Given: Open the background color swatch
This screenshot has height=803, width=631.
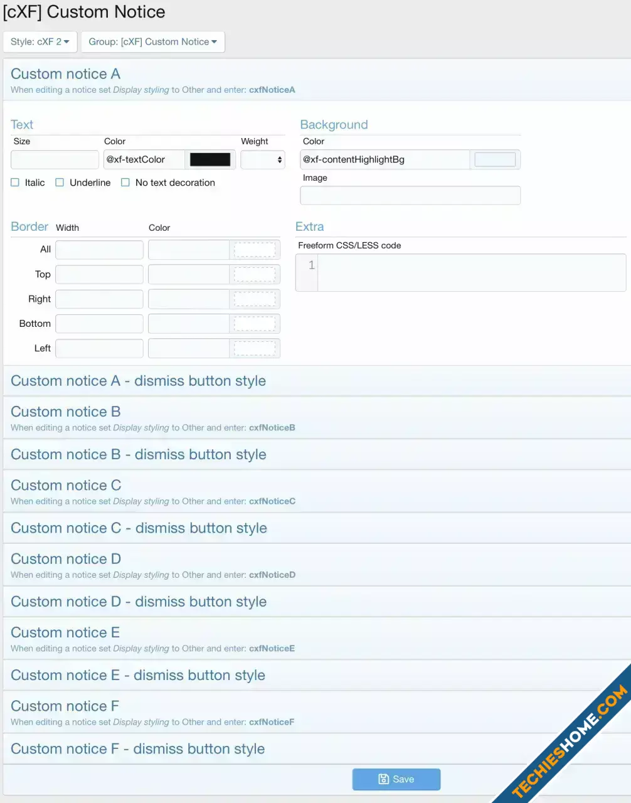Looking at the screenshot, I should pos(495,159).
